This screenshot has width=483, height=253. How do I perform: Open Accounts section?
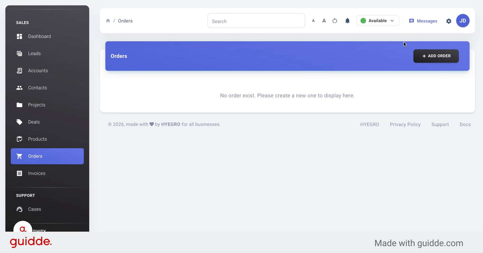[38, 71]
